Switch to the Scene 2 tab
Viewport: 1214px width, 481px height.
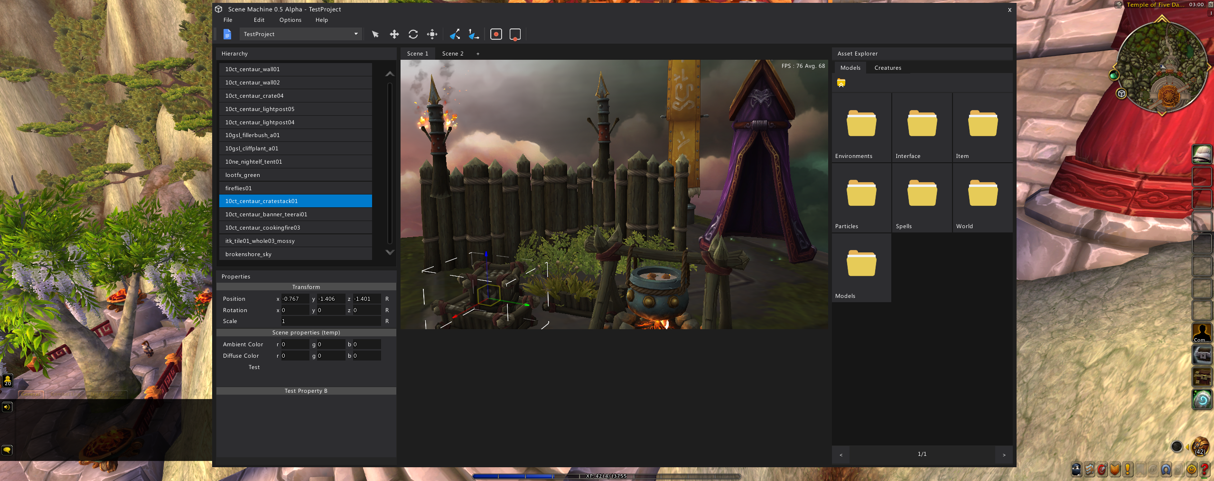pos(452,54)
